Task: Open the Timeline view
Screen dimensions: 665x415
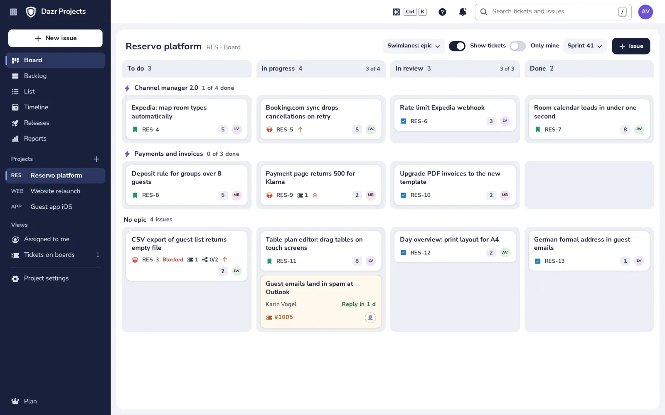Action: (x=55, y=107)
